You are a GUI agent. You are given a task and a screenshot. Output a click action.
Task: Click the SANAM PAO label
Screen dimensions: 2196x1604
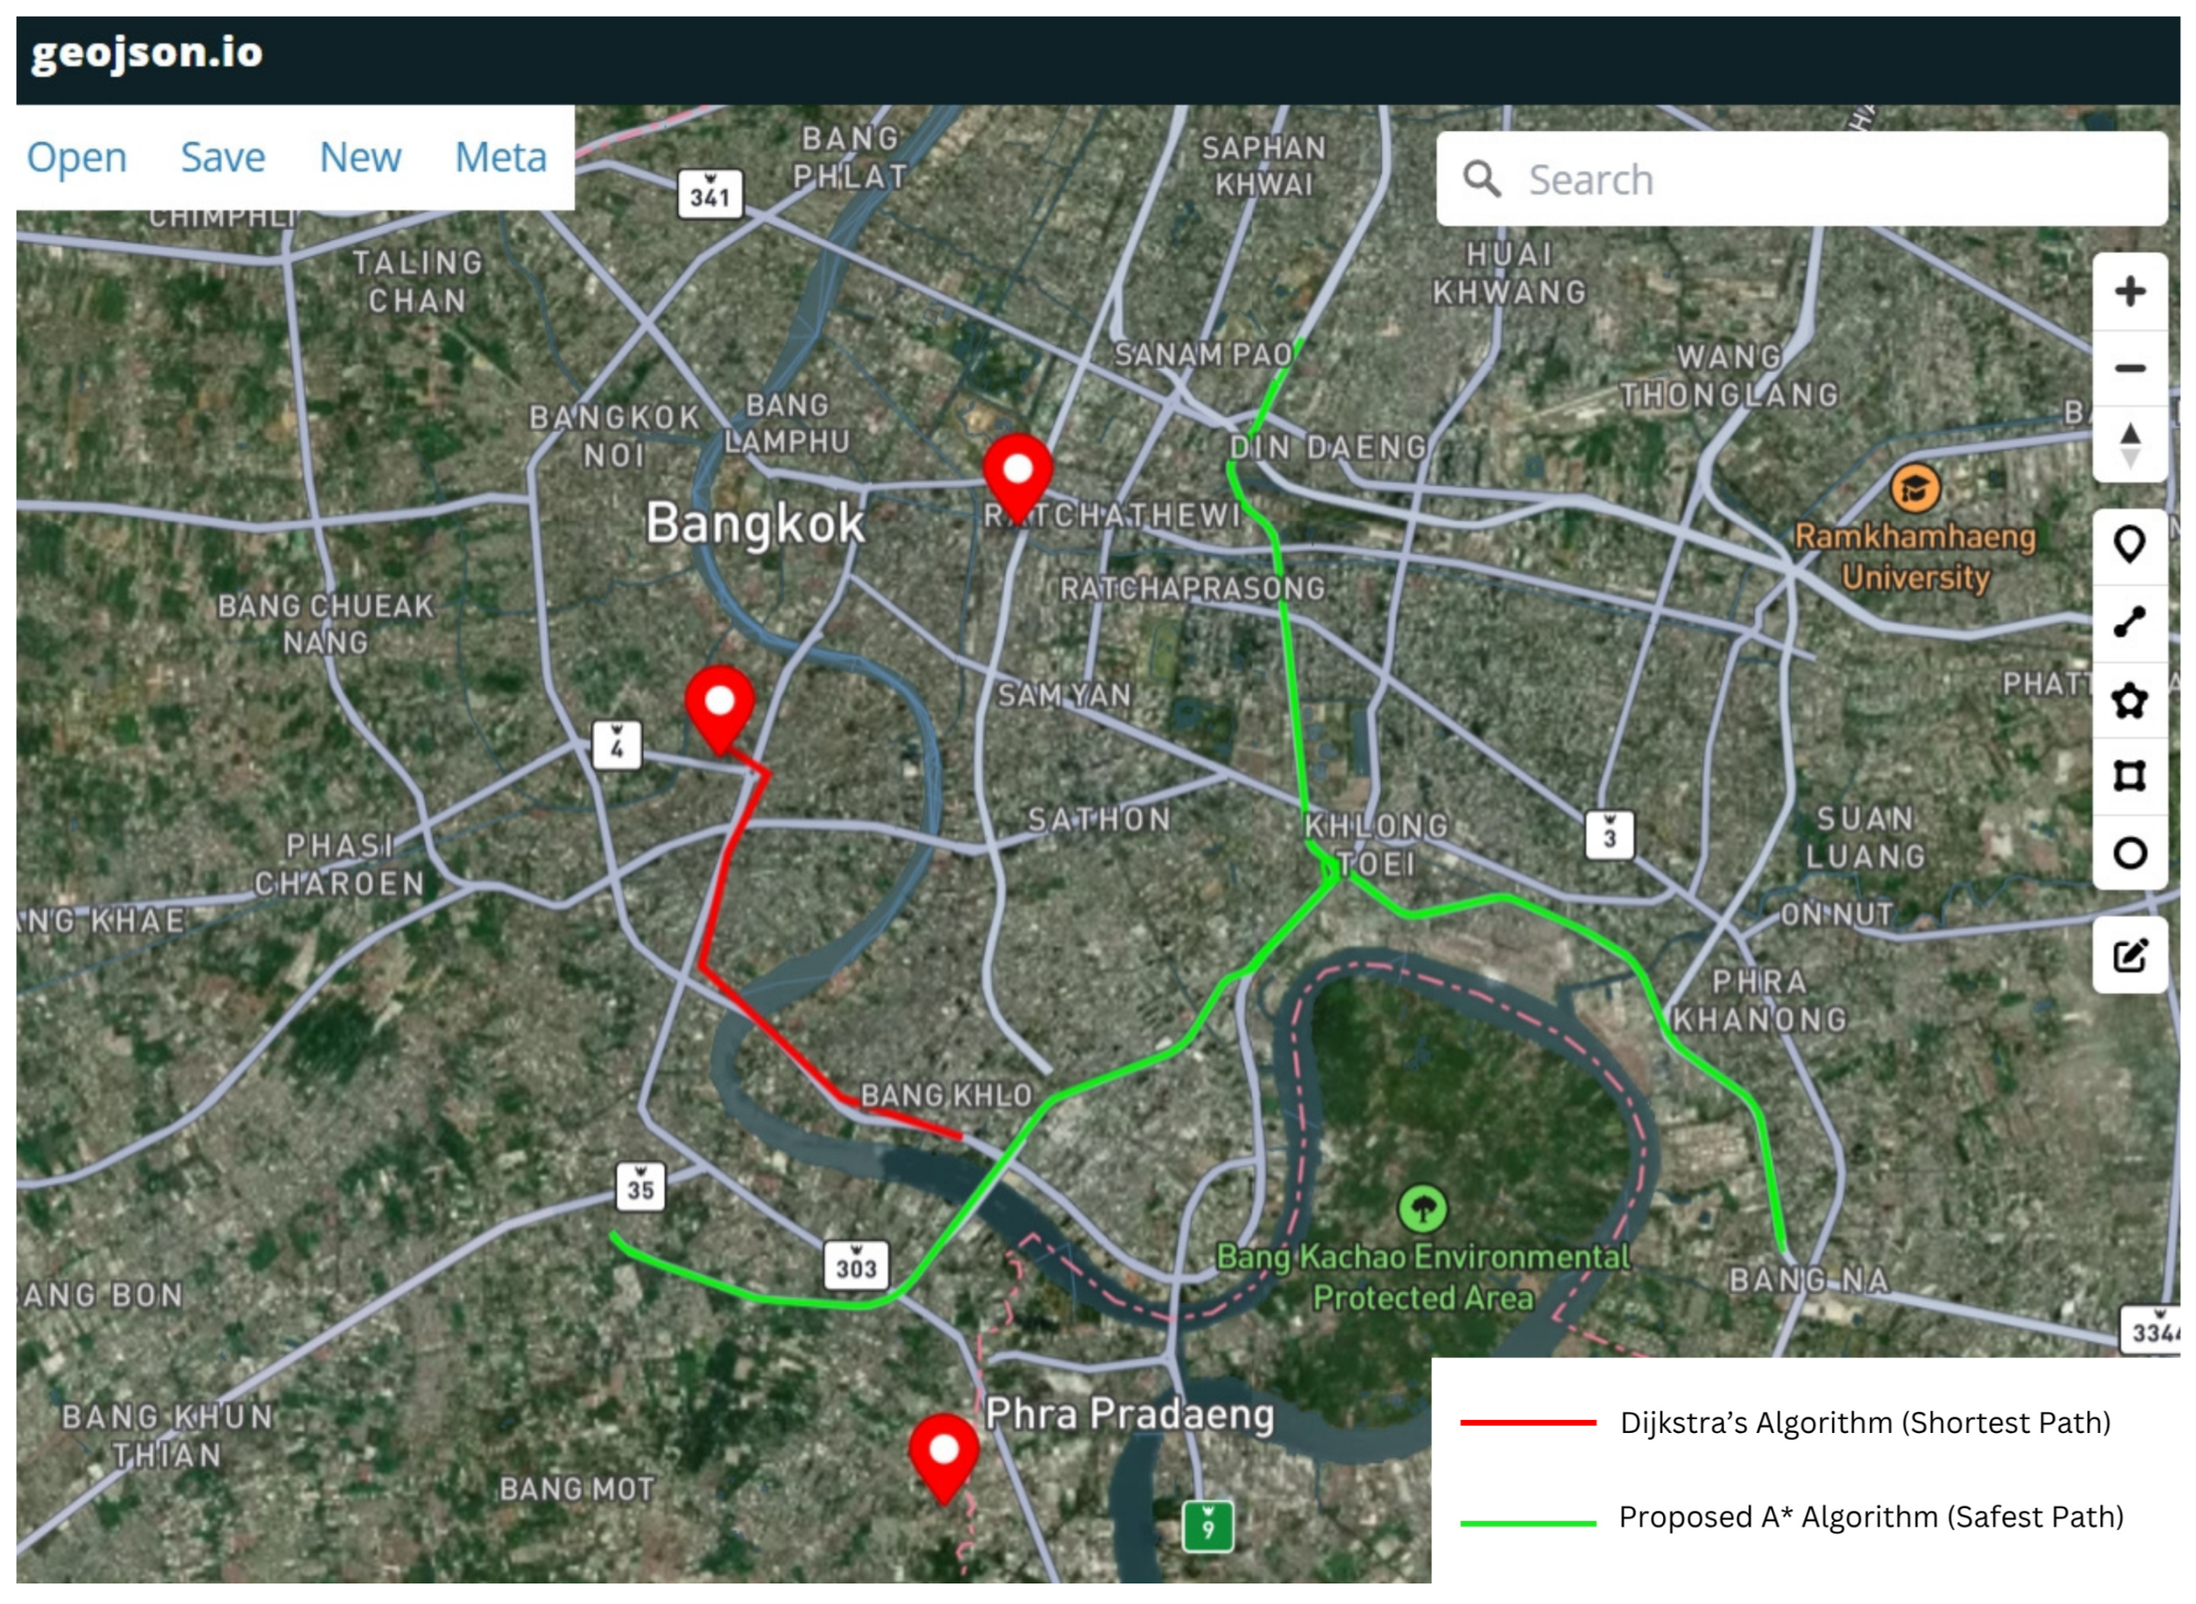point(1202,355)
